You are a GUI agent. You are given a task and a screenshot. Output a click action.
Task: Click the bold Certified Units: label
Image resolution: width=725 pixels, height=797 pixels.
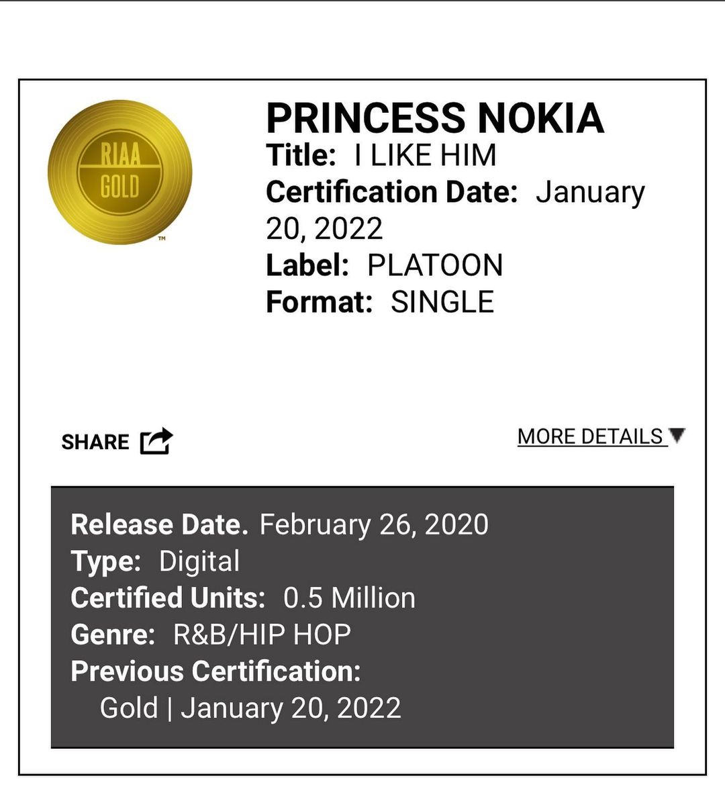tap(168, 598)
